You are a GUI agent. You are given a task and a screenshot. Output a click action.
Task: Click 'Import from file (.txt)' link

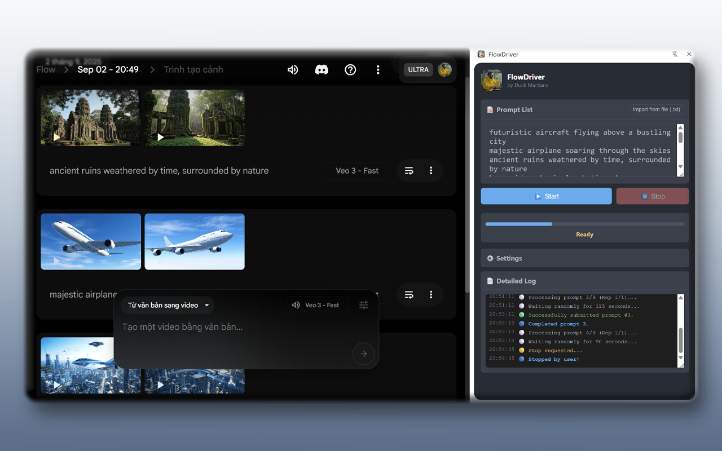pyautogui.click(x=656, y=109)
